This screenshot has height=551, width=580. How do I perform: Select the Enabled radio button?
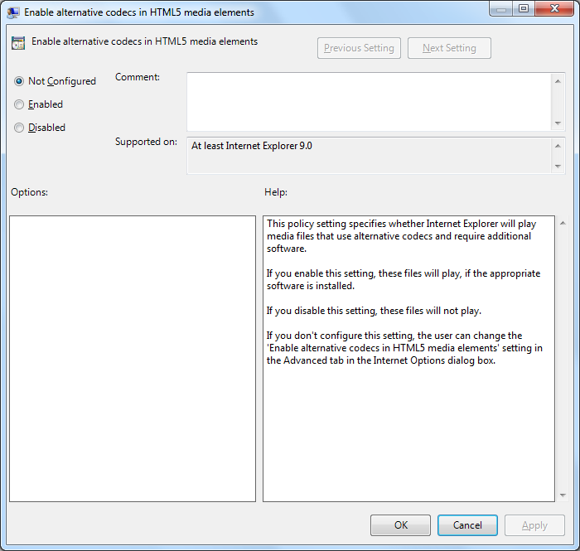(19, 104)
